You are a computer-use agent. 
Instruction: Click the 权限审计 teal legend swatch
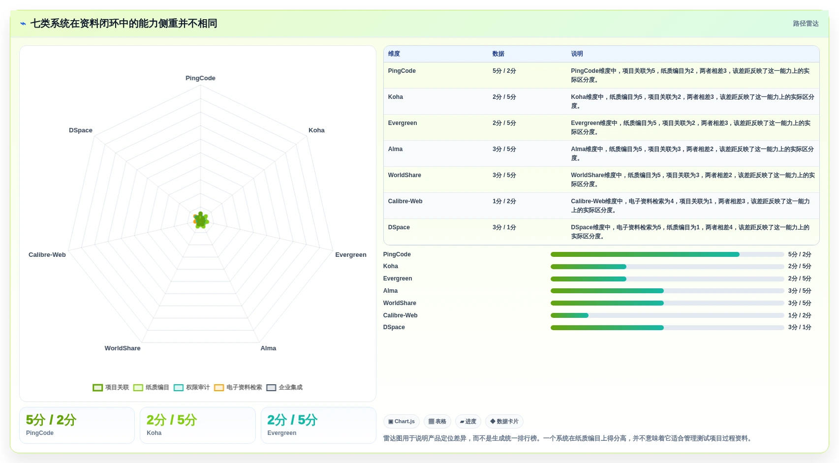(179, 388)
